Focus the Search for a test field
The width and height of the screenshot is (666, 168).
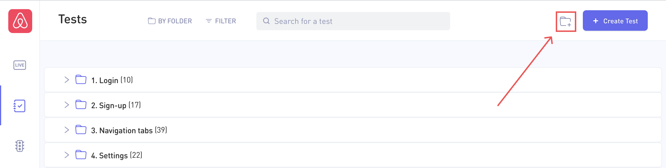(353, 21)
